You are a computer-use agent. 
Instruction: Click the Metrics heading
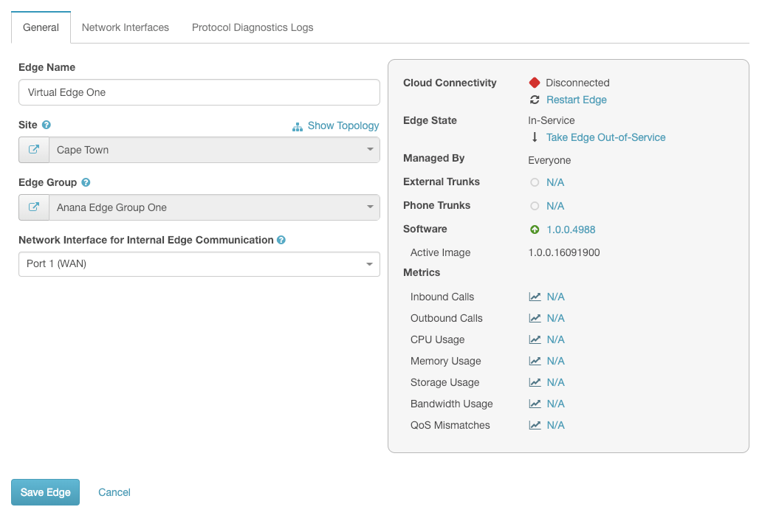tap(422, 272)
